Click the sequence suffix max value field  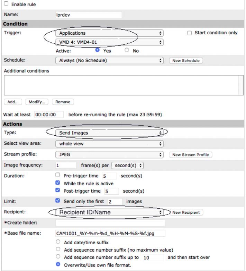pyautogui.click(x=153, y=258)
